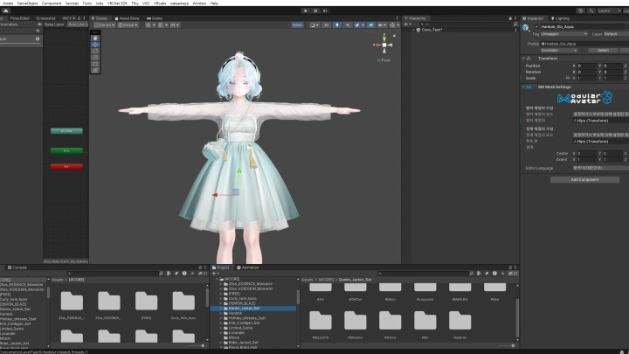Start Play mode
This screenshot has height=354, width=629.
tap(306, 10)
